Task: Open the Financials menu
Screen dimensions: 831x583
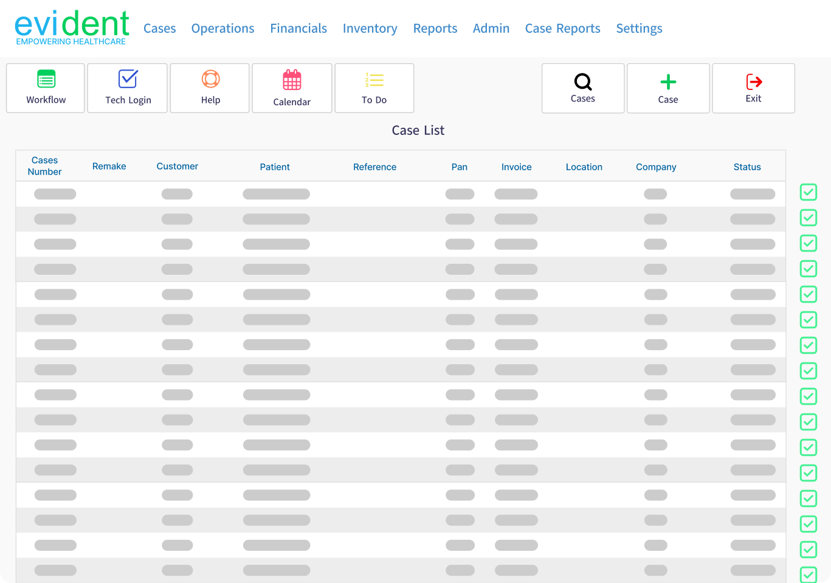Action: (x=298, y=29)
